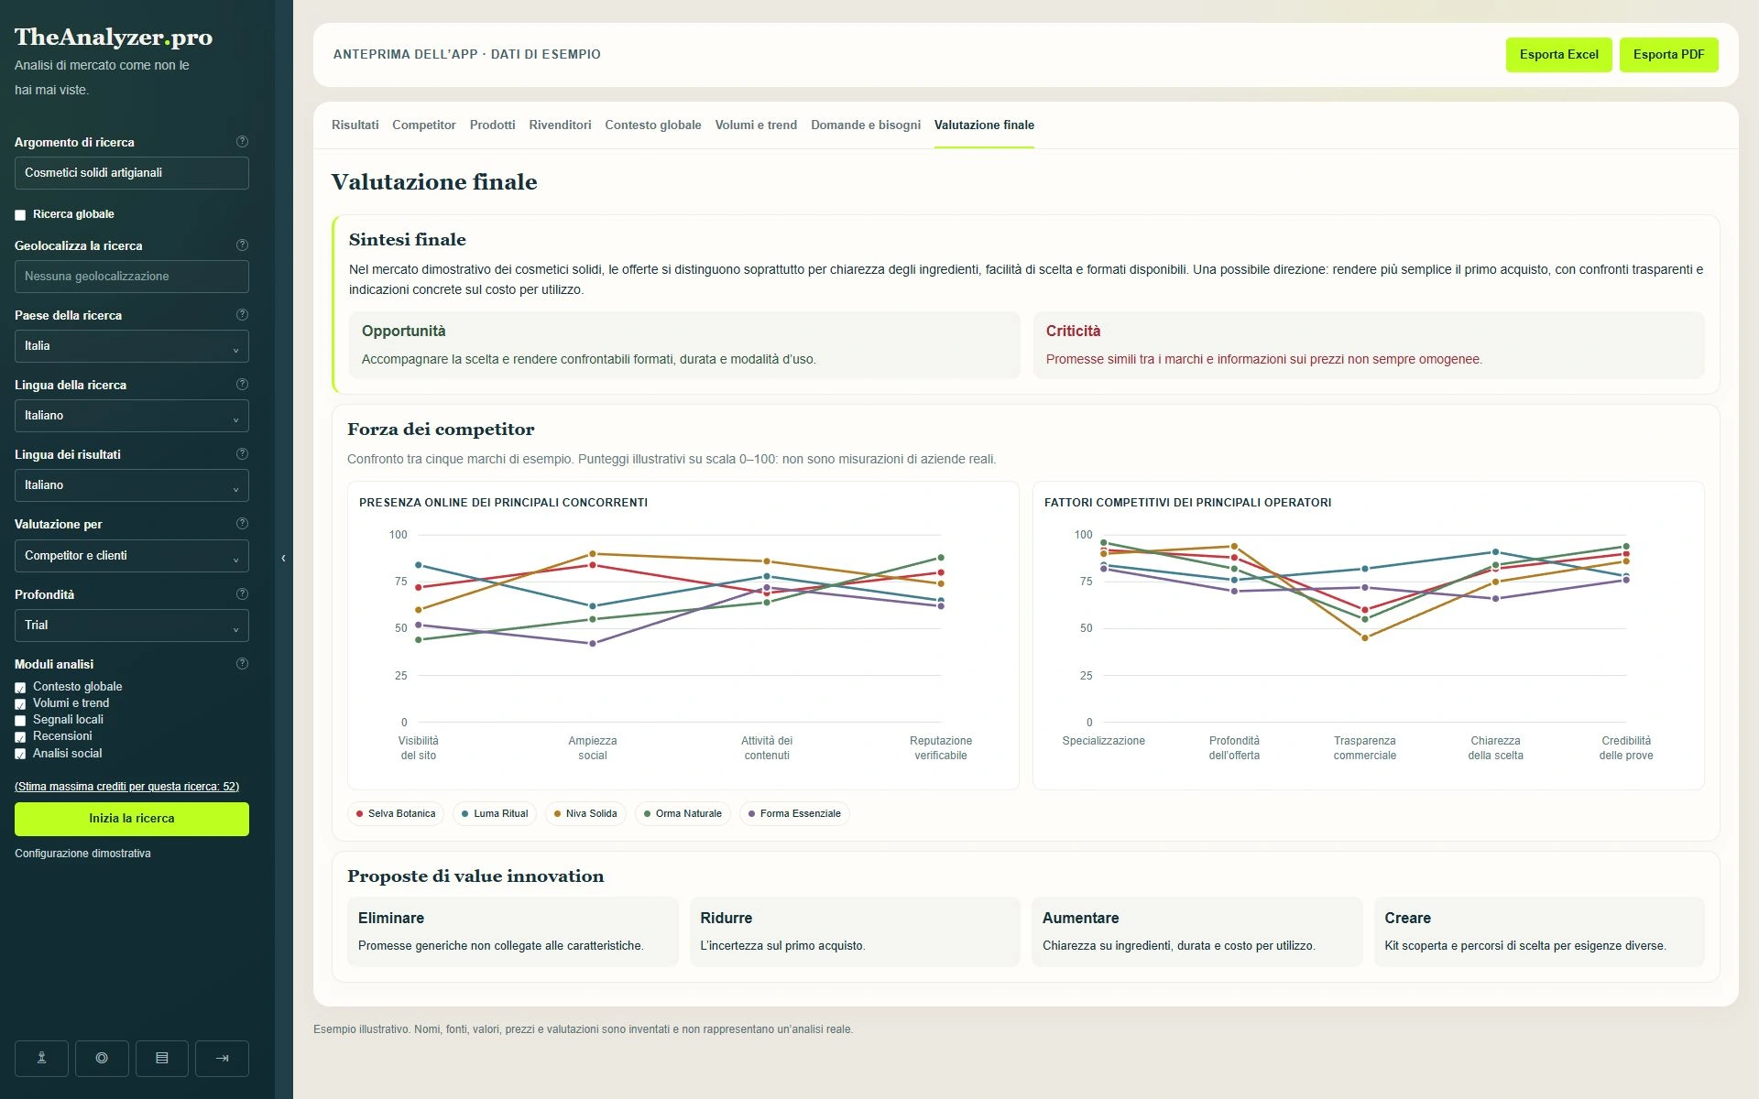
Task: Toggle the Niva Solida legend chip
Action: [585, 813]
